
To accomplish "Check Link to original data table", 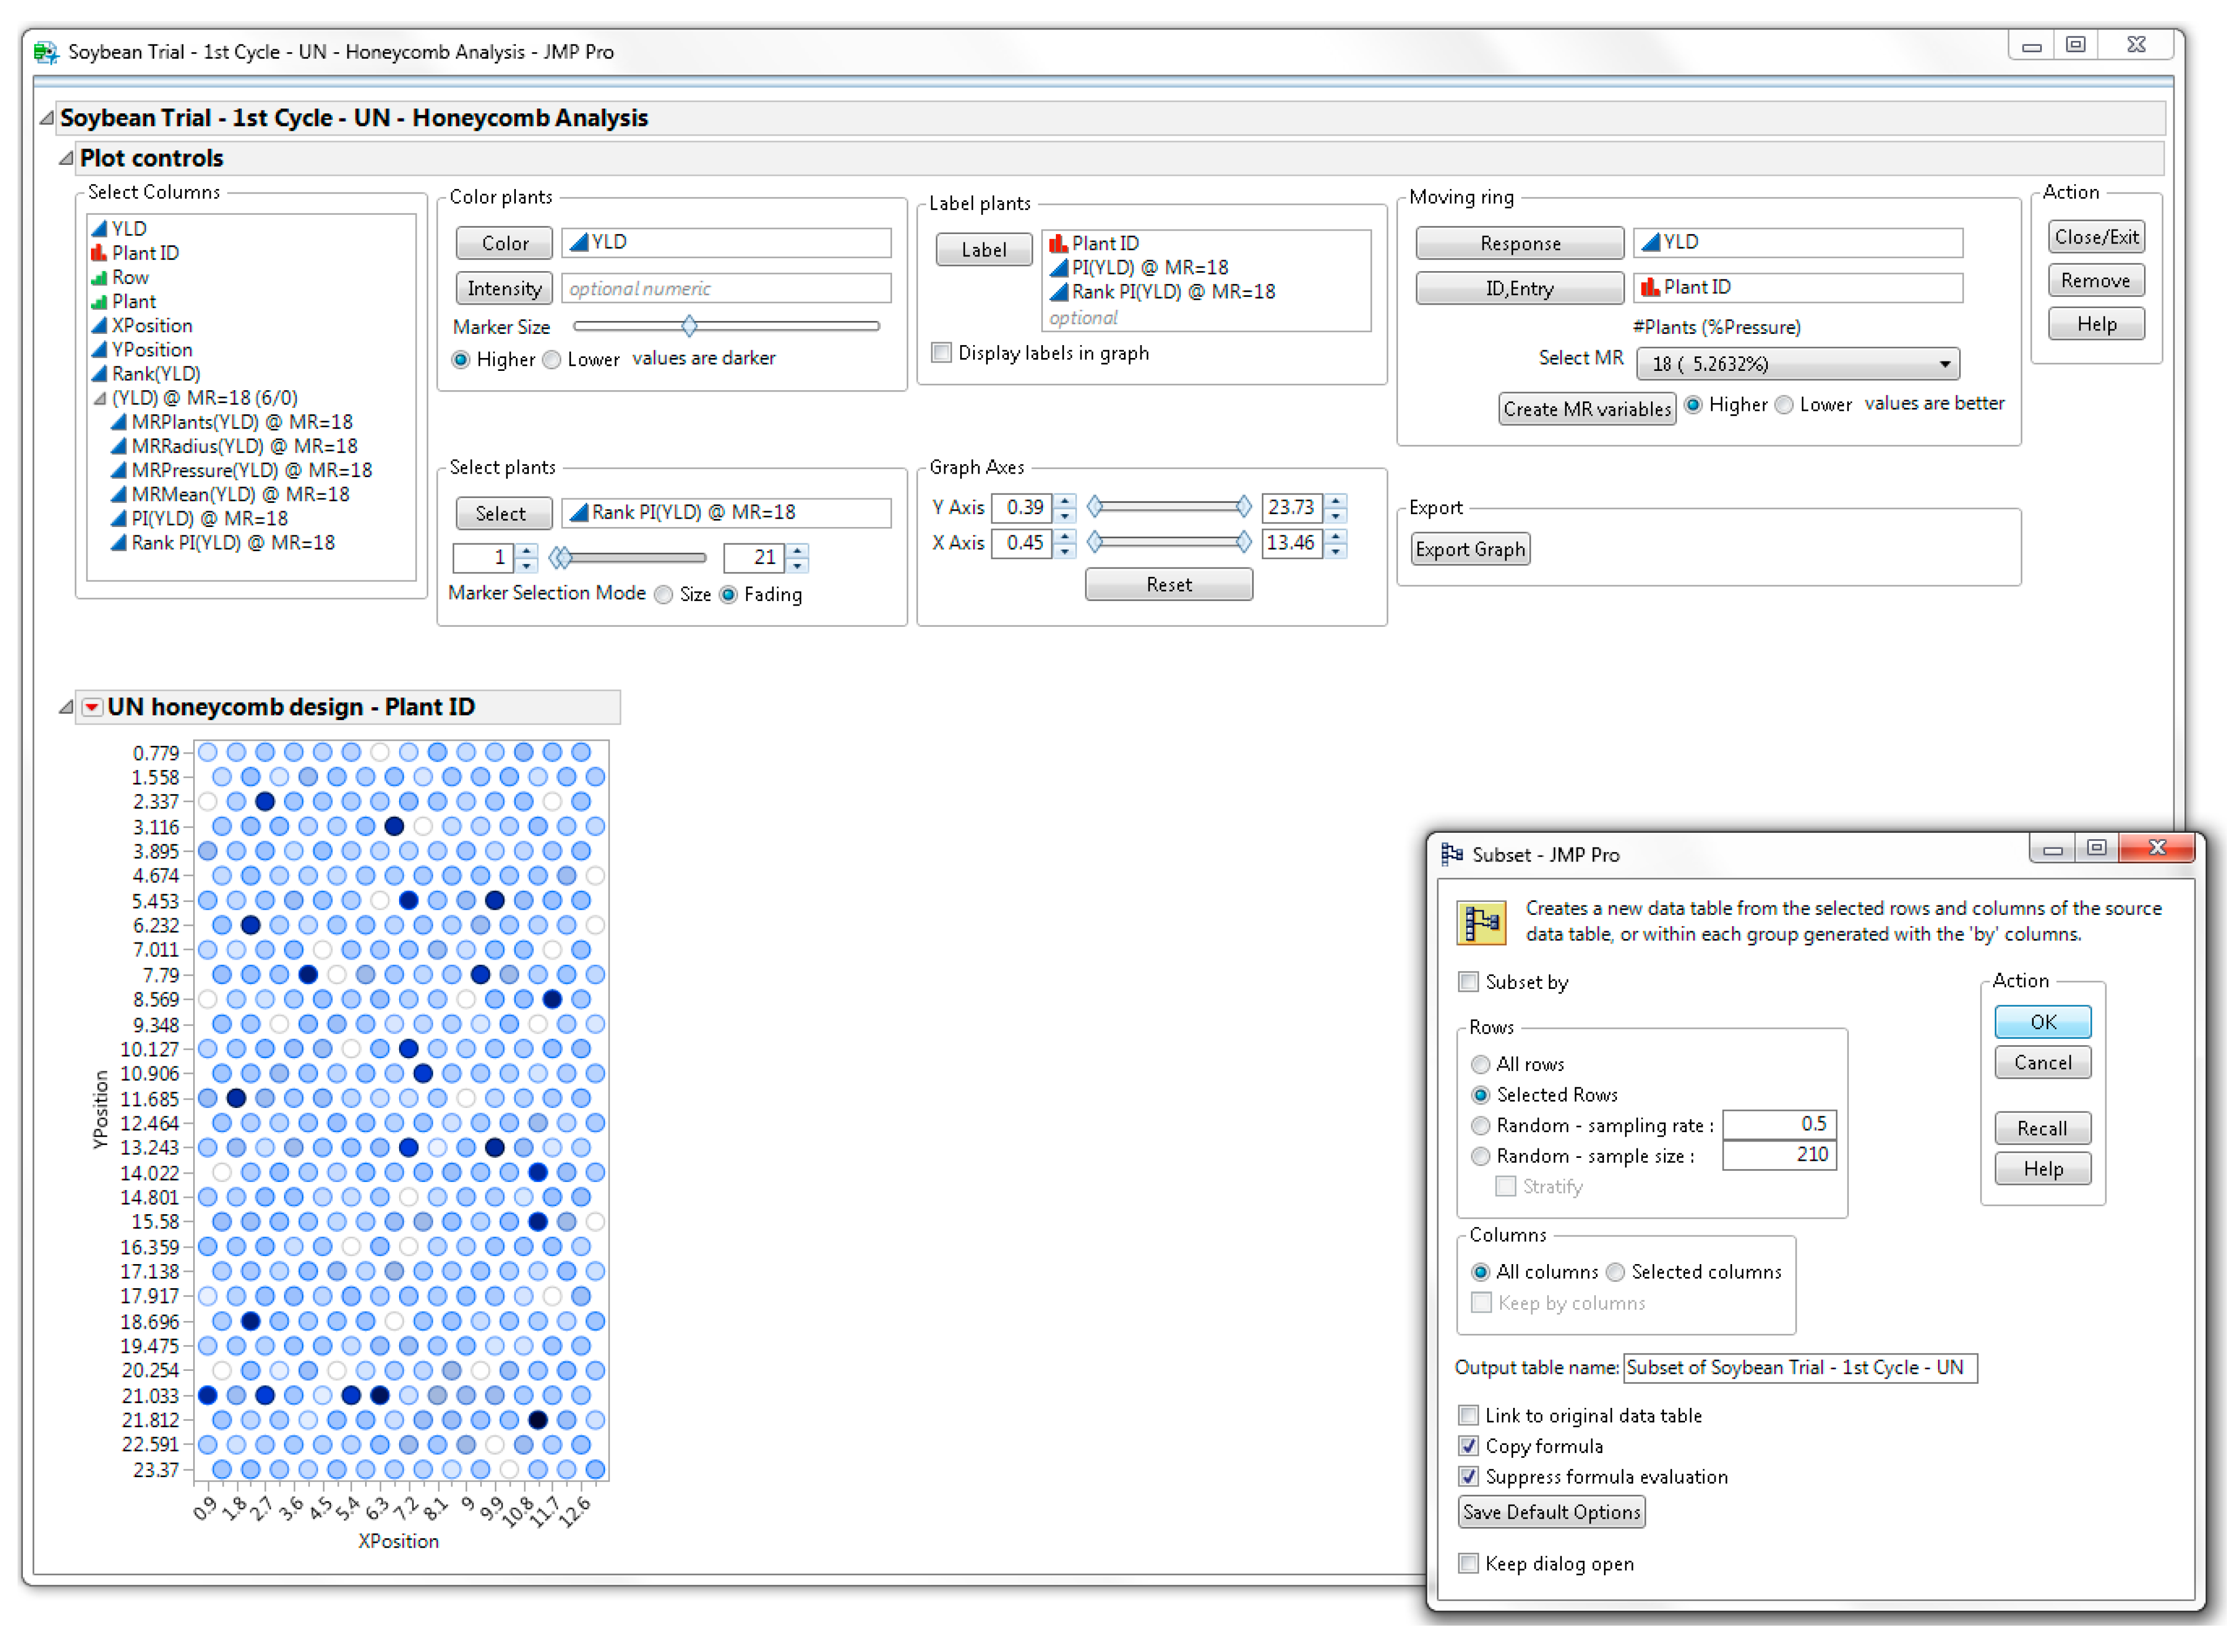I will click(1469, 1416).
